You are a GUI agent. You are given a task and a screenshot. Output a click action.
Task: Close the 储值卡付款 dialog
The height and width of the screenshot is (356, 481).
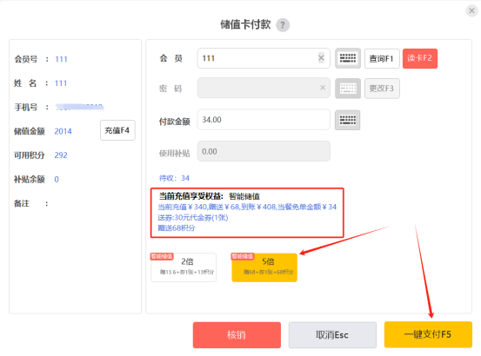click(471, 11)
